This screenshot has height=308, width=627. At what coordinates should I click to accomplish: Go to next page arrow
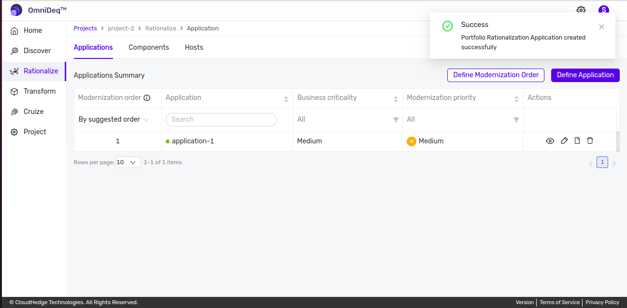coord(614,164)
